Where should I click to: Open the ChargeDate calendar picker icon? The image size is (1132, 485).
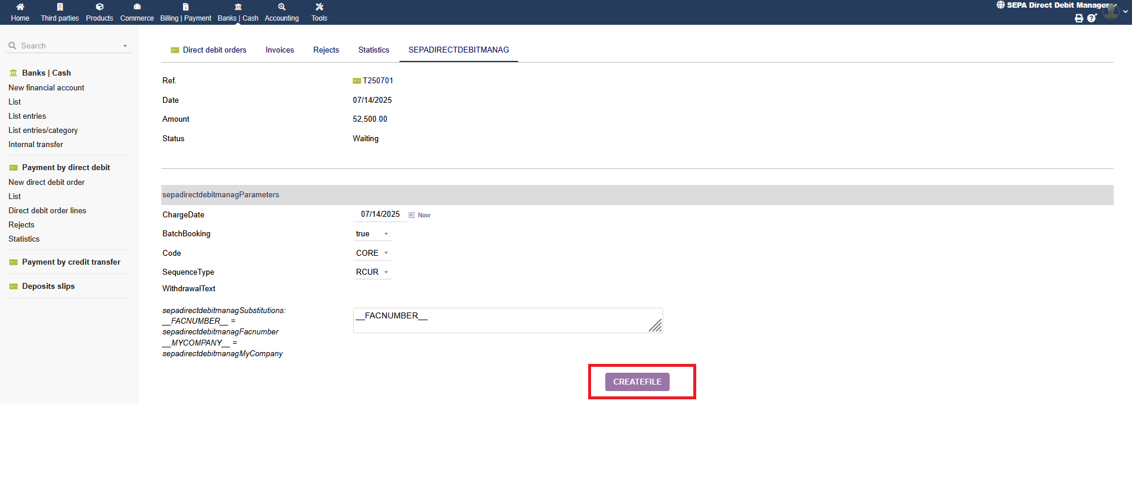(412, 215)
